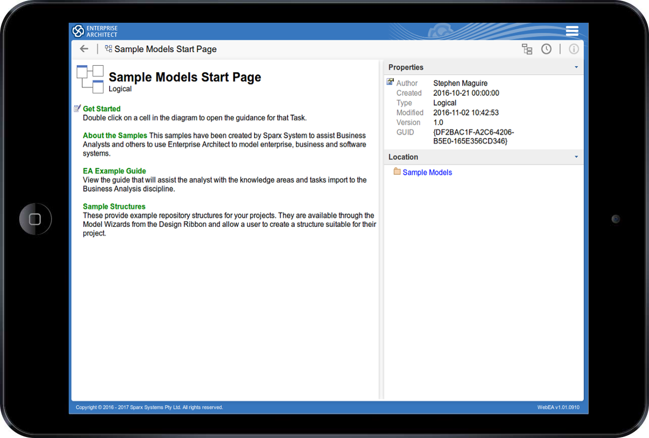The height and width of the screenshot is (438, 649).
Task: Open the EA Example Guide link
Action: (114, 171)
